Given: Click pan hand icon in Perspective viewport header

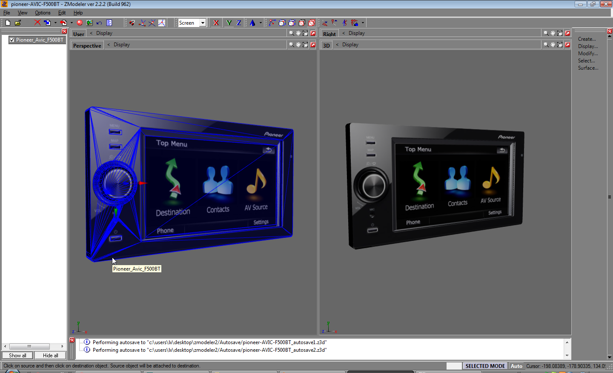Looking at the screenshot, I should (298, 45).
